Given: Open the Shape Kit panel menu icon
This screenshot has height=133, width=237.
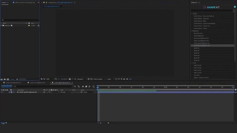Looking at the screenshot, I should click(199, 3).
